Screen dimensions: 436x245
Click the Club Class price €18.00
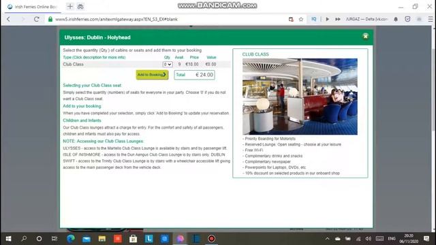point(192,64)
